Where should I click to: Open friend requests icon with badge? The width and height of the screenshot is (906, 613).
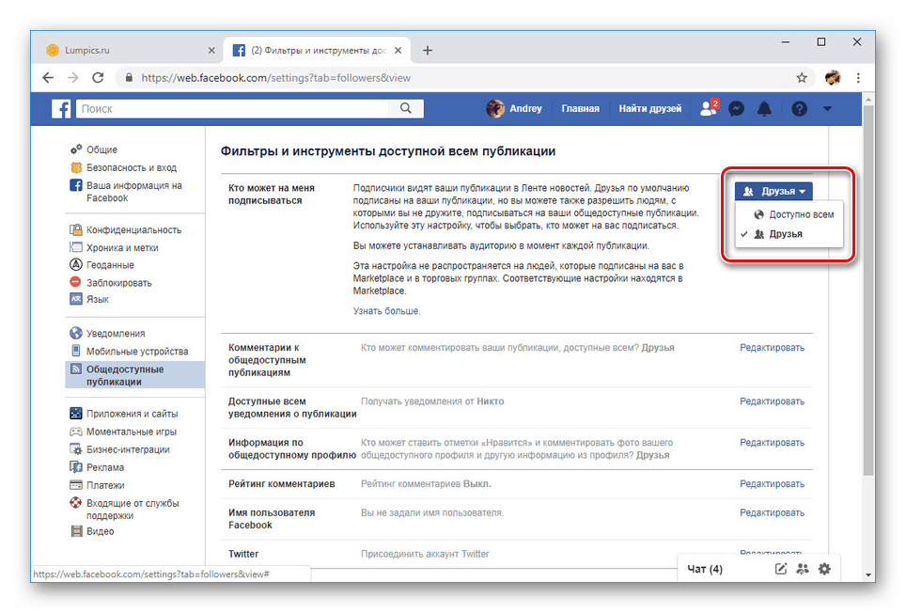pos(709,108)
